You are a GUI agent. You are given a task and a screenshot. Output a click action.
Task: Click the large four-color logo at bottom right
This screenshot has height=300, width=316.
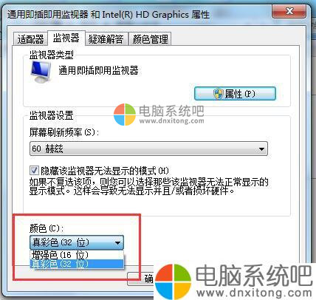pos(173,282)
